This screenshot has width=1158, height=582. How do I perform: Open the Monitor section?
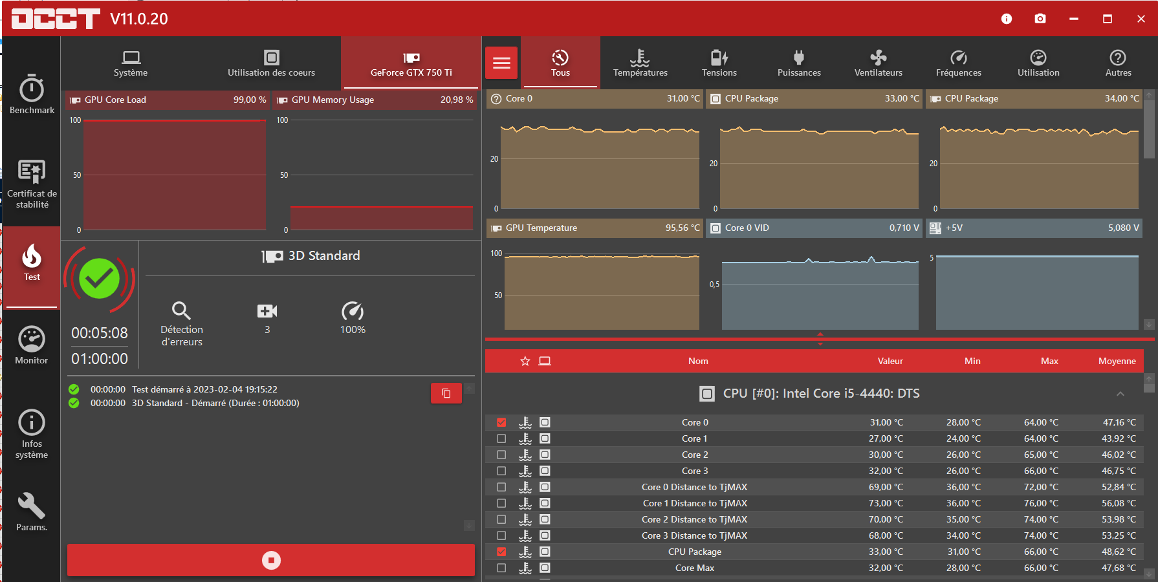(x=32, y=346)
